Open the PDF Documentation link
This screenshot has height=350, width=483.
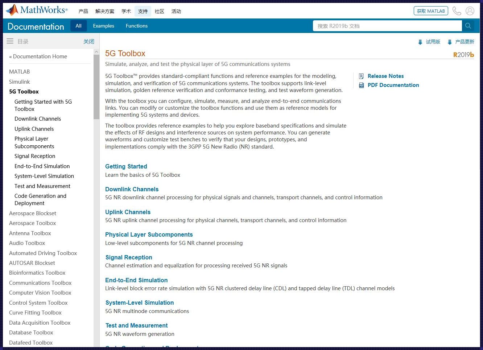pyautogui.click(x=393, y=85)
